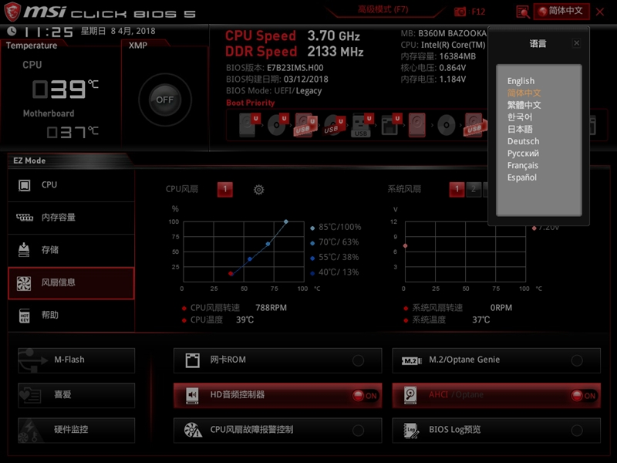Screen dimensions: 617x463
Task: Click the 喜爱 favorites heart icon
Action: tap(29, 395)
